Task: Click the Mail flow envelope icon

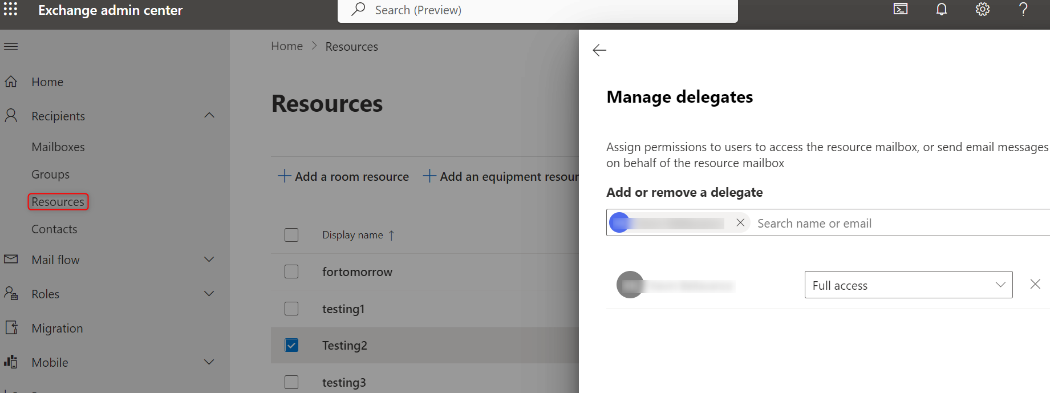Action: [x=11, y=260]
